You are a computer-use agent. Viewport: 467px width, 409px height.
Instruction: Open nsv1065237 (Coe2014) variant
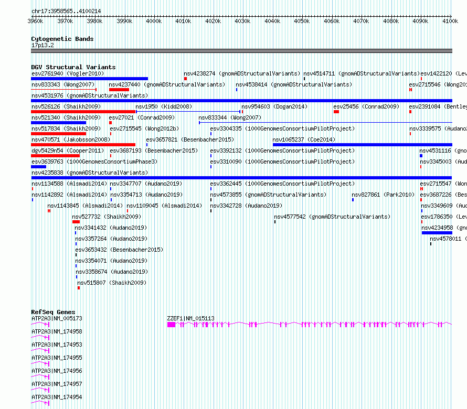click(x=304, y=139)
